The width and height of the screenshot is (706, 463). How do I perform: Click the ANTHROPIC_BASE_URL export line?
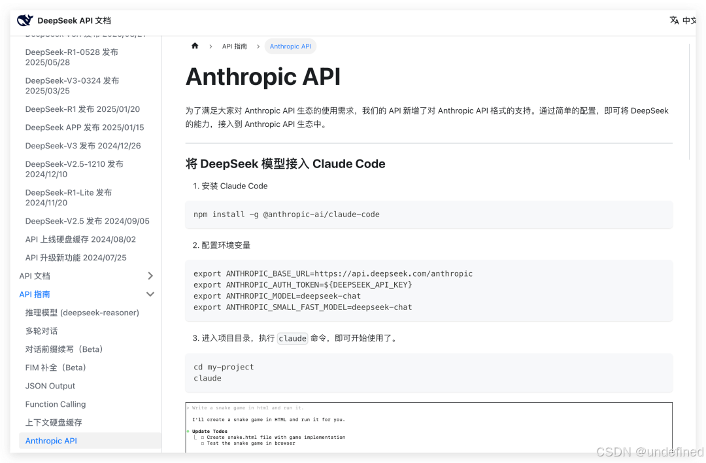(x=333, y=273)
